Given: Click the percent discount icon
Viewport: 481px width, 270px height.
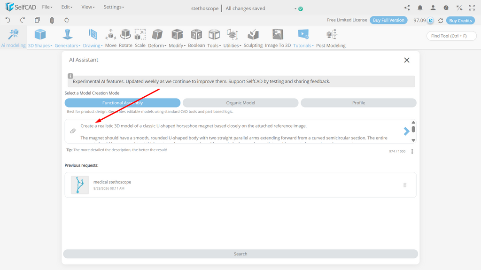Looking at the screenshot, I should click(459, 8).
